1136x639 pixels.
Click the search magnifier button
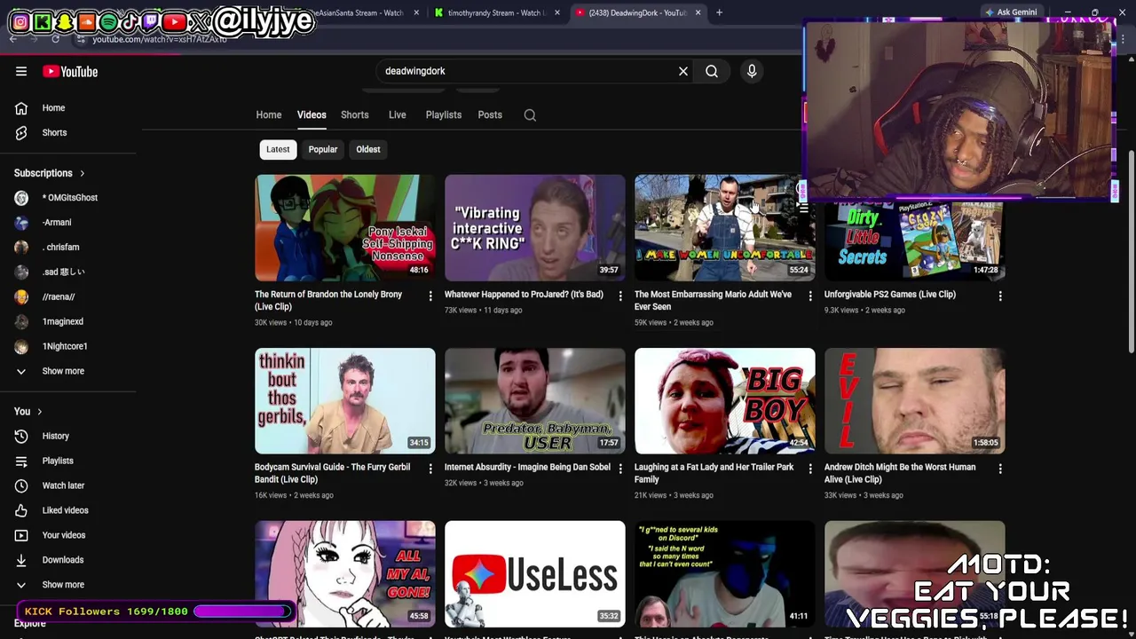tap(712, 71)
